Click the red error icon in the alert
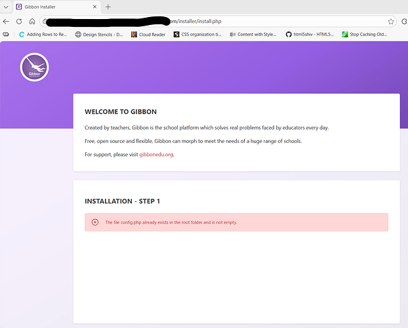The width and height of the screenshot is (408, 328). 95,222
